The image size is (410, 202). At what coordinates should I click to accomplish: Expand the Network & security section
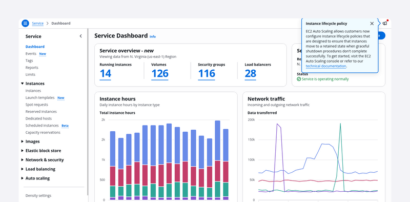(x=22, y=160)
